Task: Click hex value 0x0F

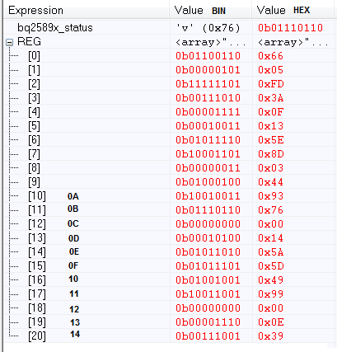Action: (x=271, y=112)
